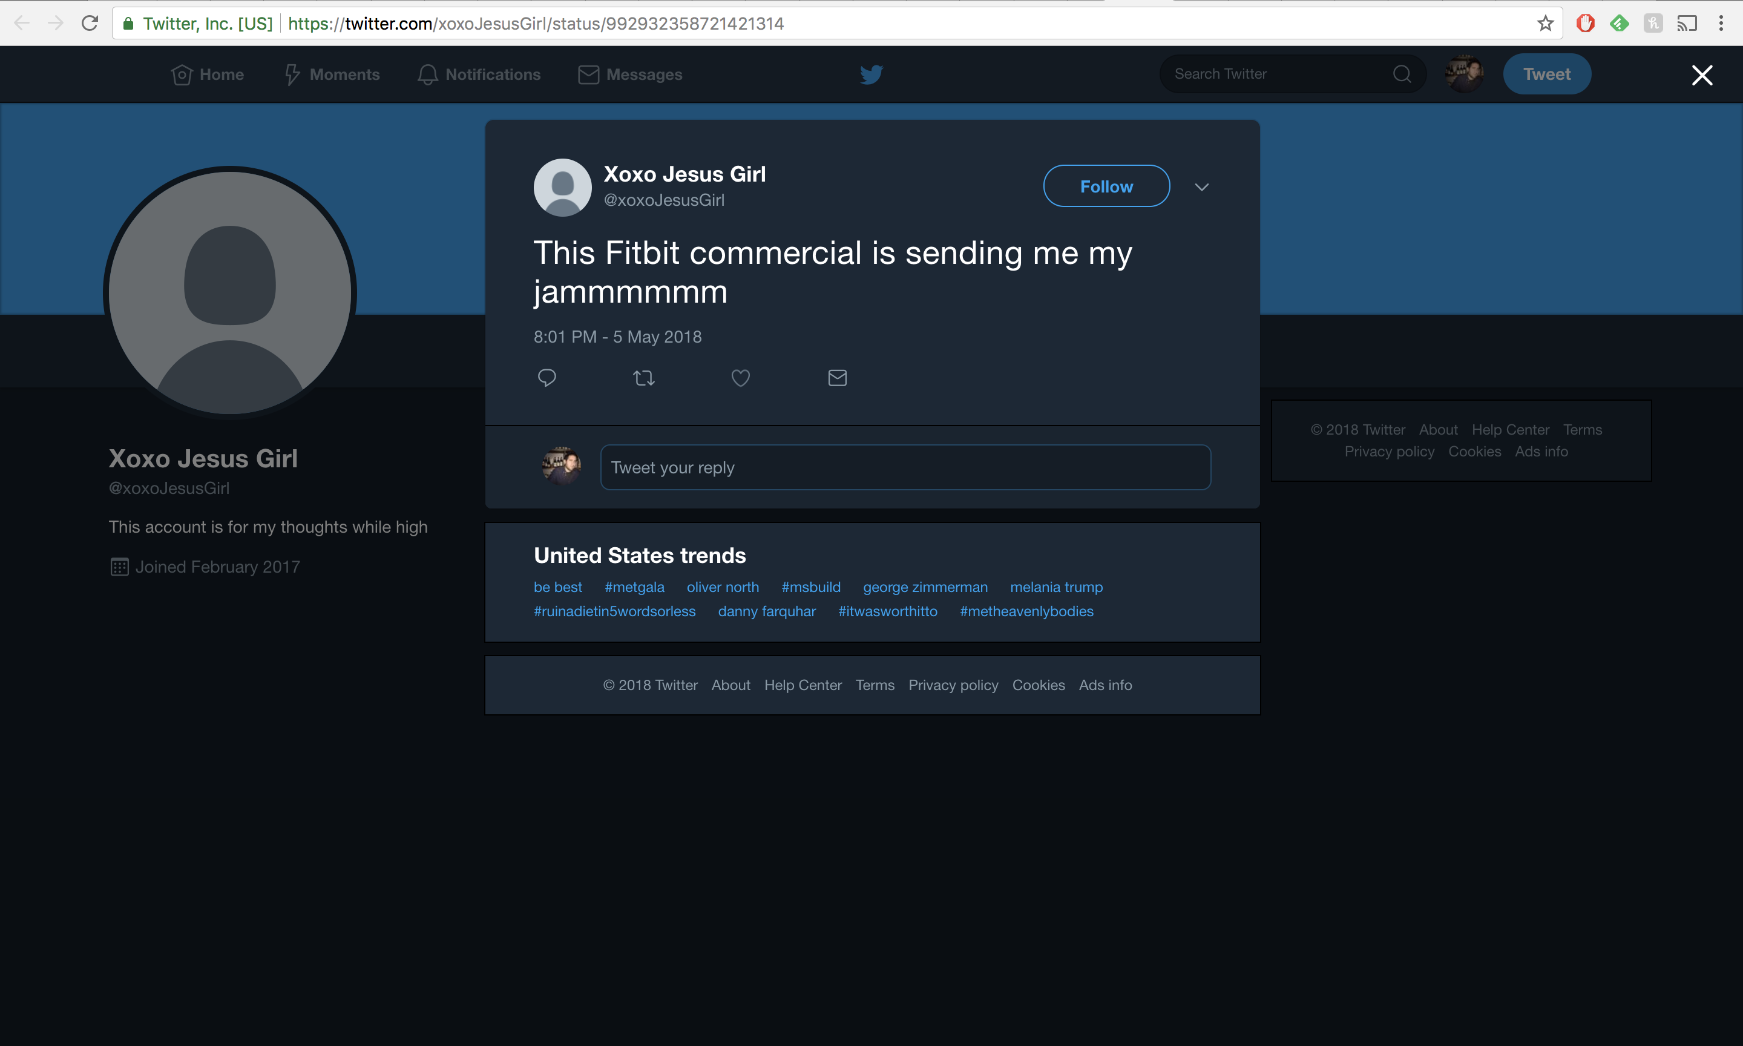Click the reply speech bubble icon
1743x1046 pixels.
coord(547,378)
